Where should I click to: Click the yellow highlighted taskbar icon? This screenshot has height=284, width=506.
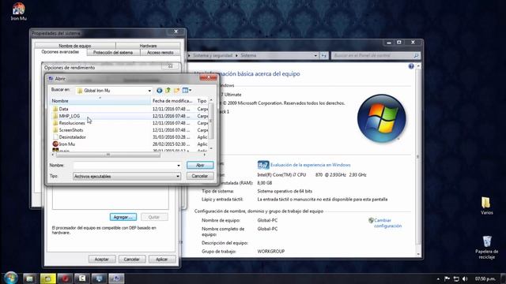47,278
